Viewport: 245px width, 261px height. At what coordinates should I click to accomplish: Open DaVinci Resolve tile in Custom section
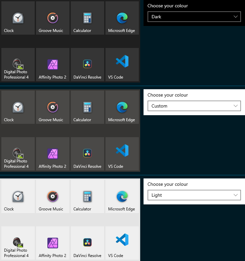[x=87, y=154]
